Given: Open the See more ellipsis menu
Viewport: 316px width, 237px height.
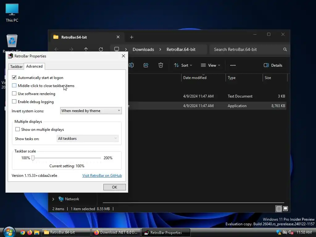Looking at the screenshot, I should (x=233, y=65).
